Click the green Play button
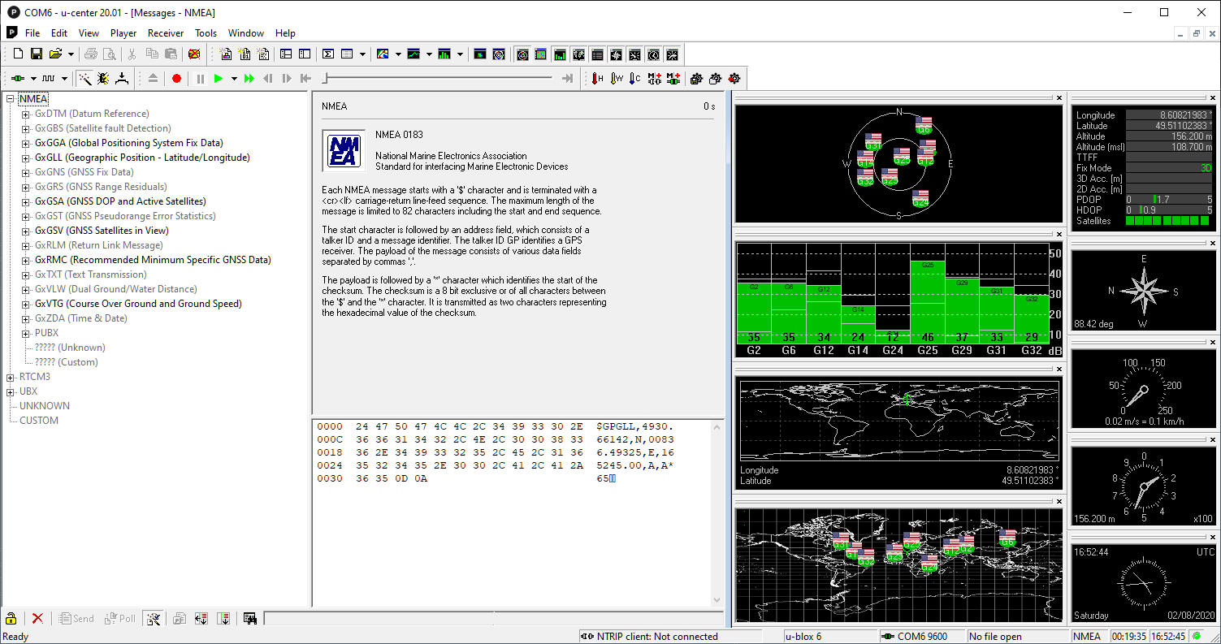This screenshot has height=644, width=1221. (x=218, y=79)
